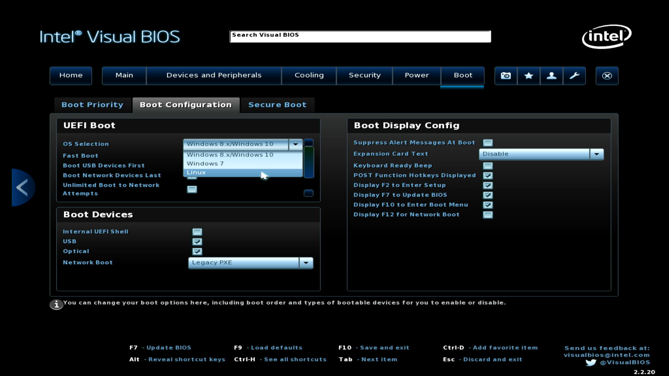Click Network Boot Legacy PXE field
The height and width of the screenshot is (376, 669).
(x=244, y=263)
